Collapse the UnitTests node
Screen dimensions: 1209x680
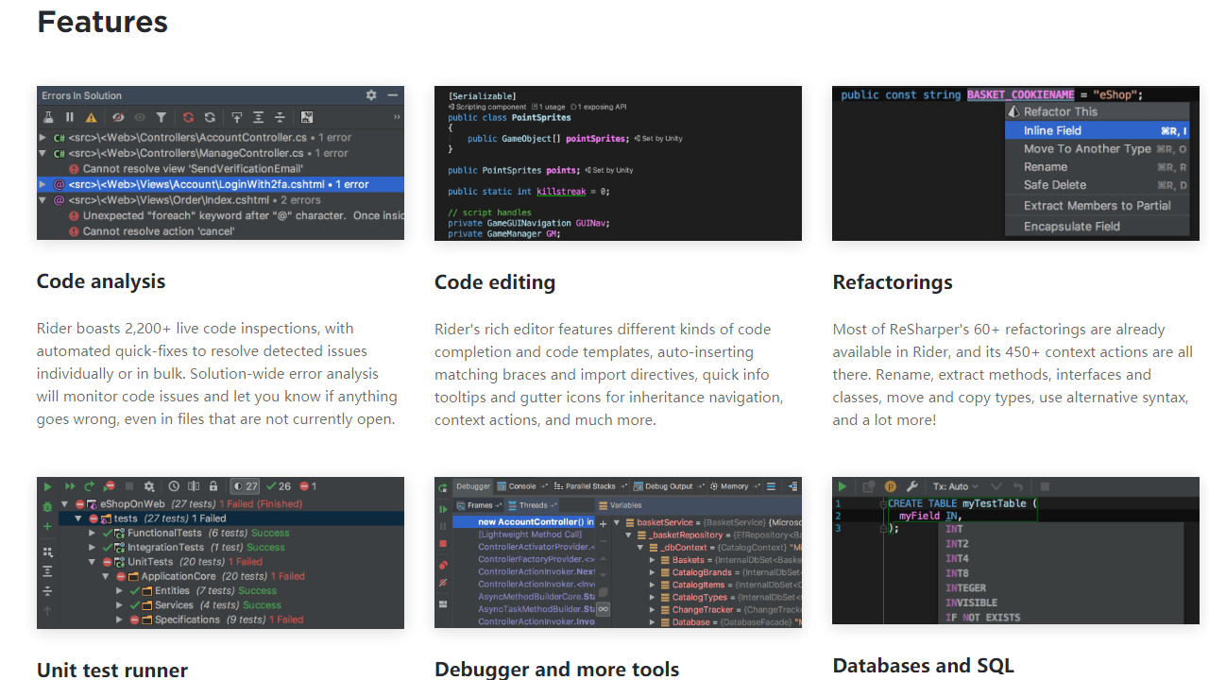point(93,562)
